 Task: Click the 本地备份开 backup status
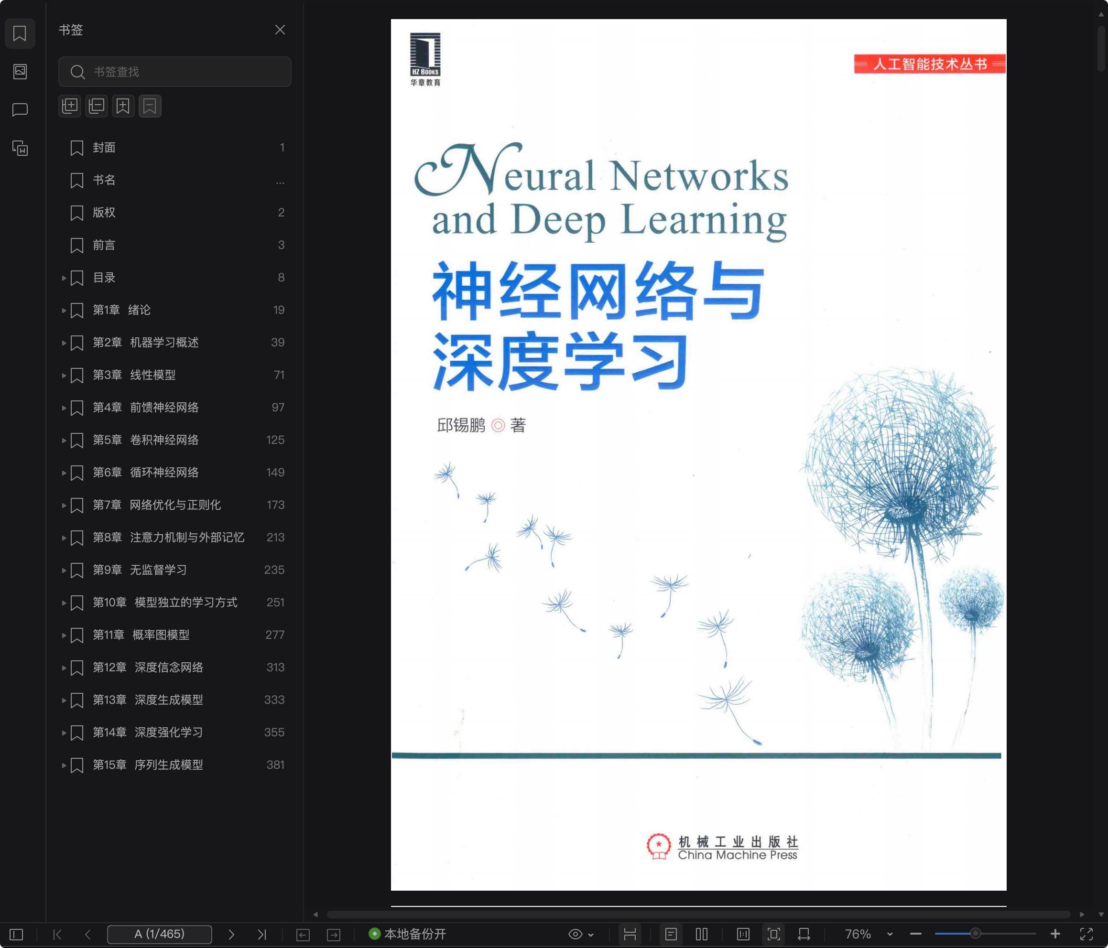(407, 934)
